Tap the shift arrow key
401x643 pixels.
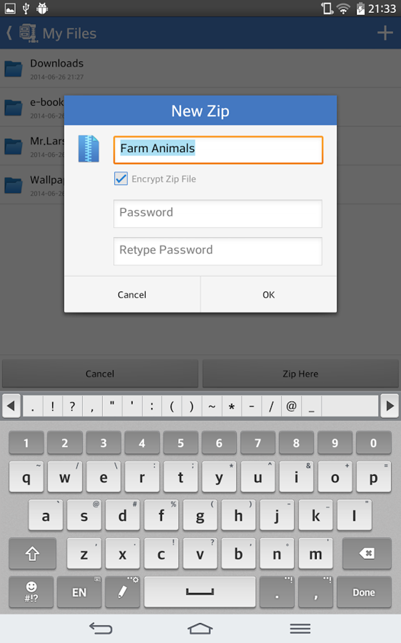[x=33, y=554]
